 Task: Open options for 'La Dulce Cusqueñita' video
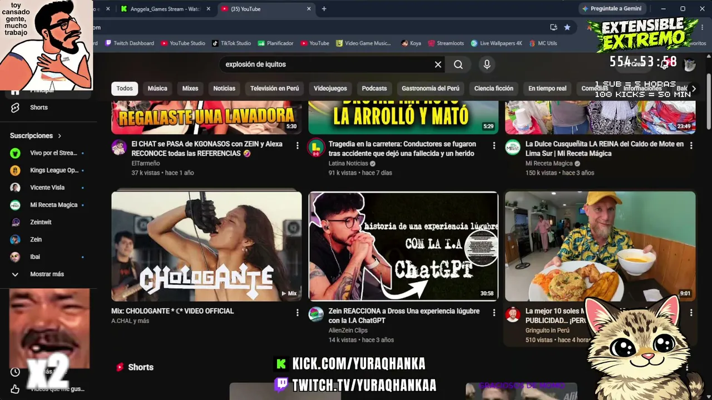[x=691, y=146]
